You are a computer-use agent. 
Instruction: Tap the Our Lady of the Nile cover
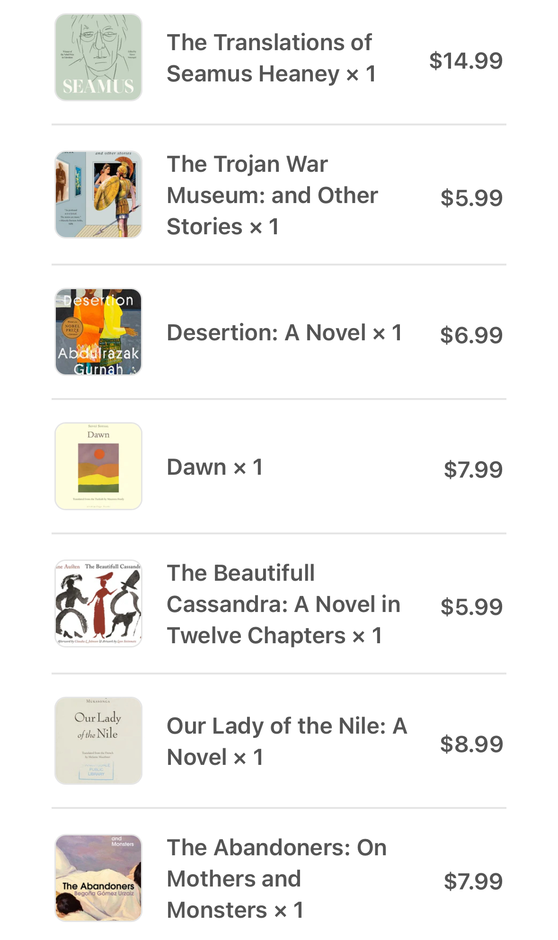(98, 741)
